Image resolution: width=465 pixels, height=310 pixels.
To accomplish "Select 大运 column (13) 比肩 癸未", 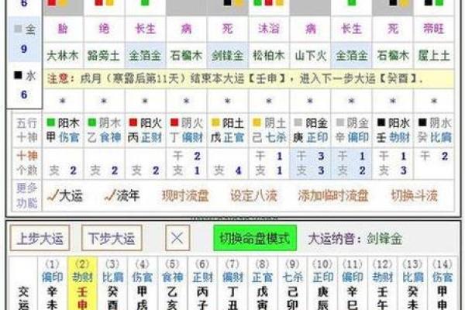I will [413, 284].
